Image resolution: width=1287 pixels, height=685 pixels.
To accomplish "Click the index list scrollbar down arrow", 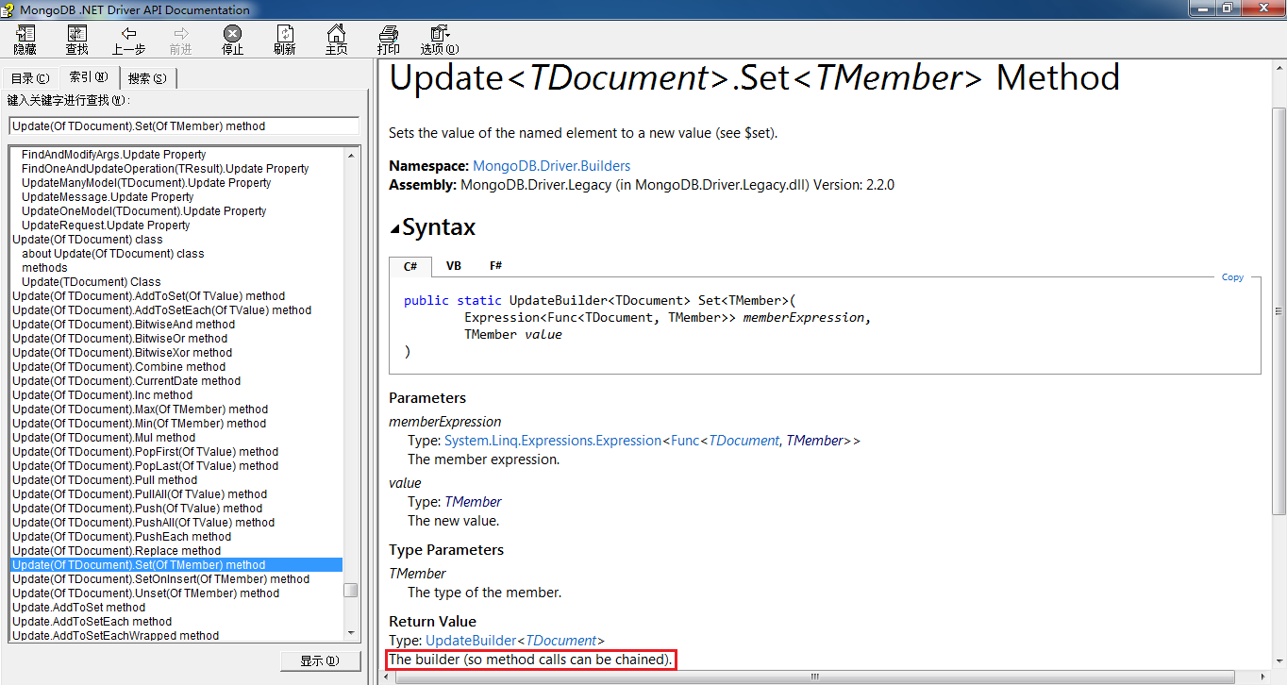I will click(350, 633).
